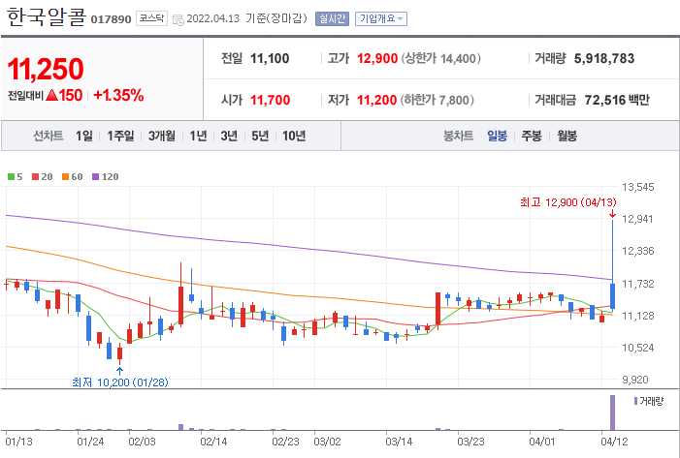Click the 04/12 date axis label
Viewport: 680px width, 458px height.
point(614,442)
